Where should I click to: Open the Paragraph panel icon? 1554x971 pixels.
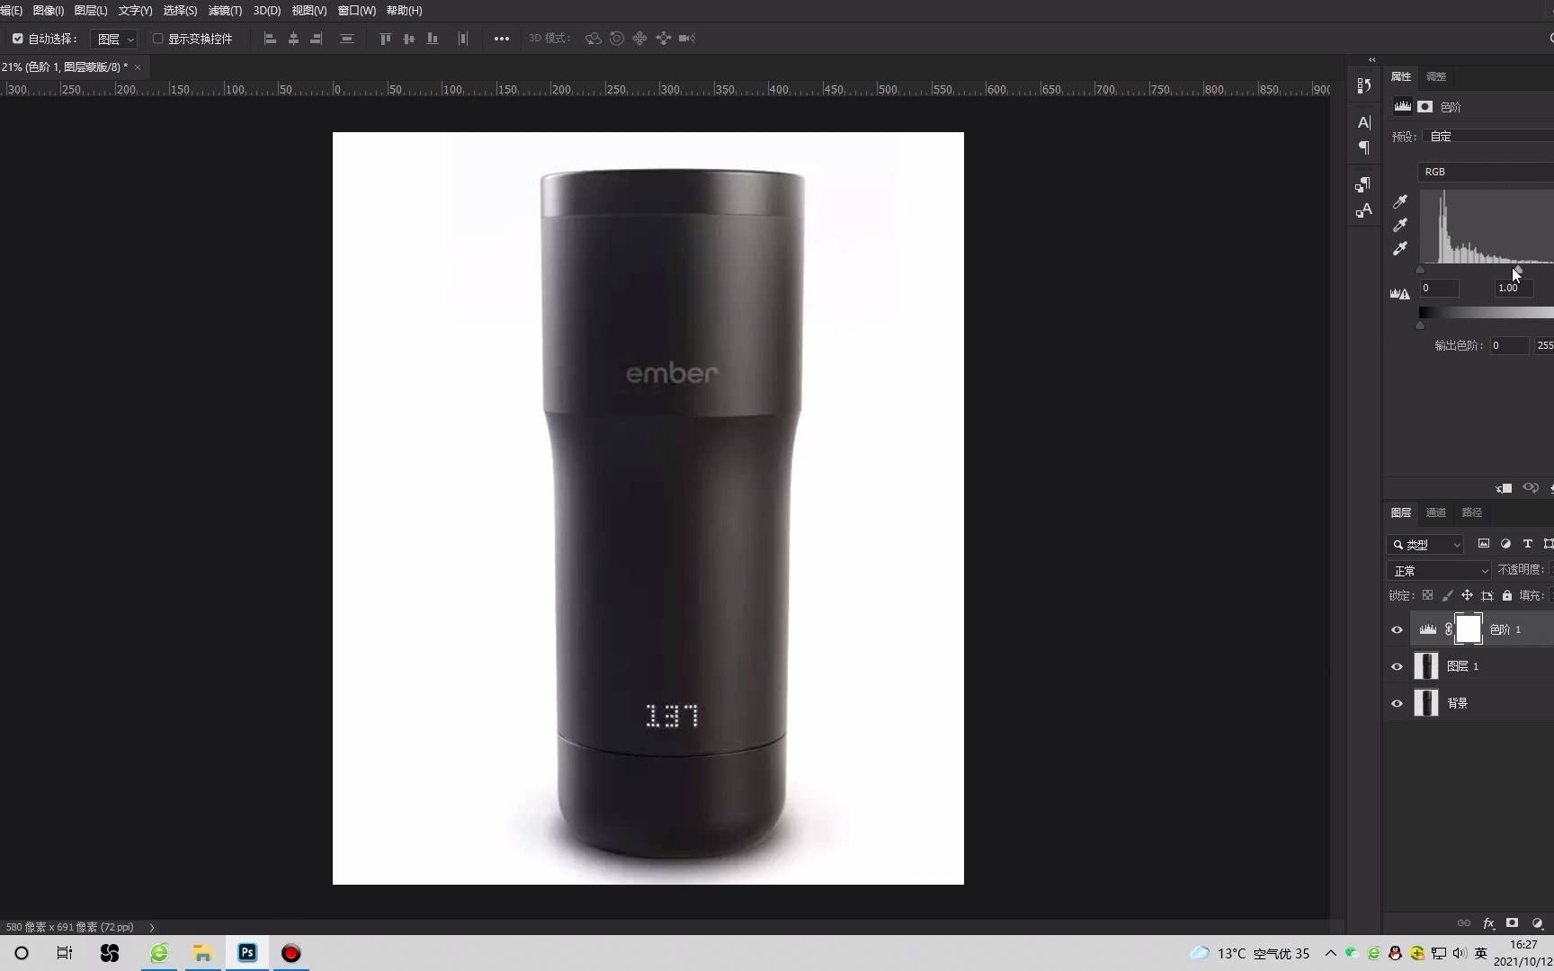[1364, 147]
